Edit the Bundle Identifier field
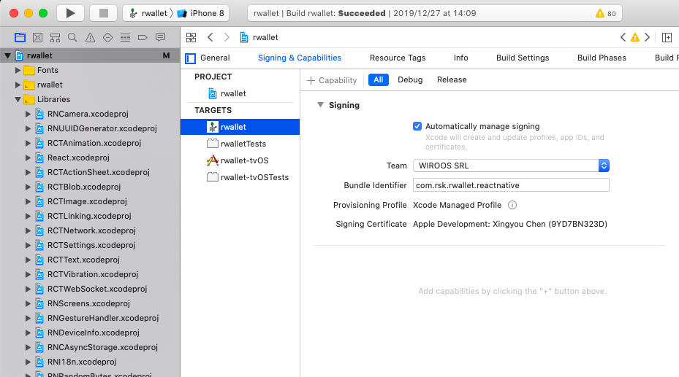This screenshot has height=377, width=679. (x=511, y=185)
